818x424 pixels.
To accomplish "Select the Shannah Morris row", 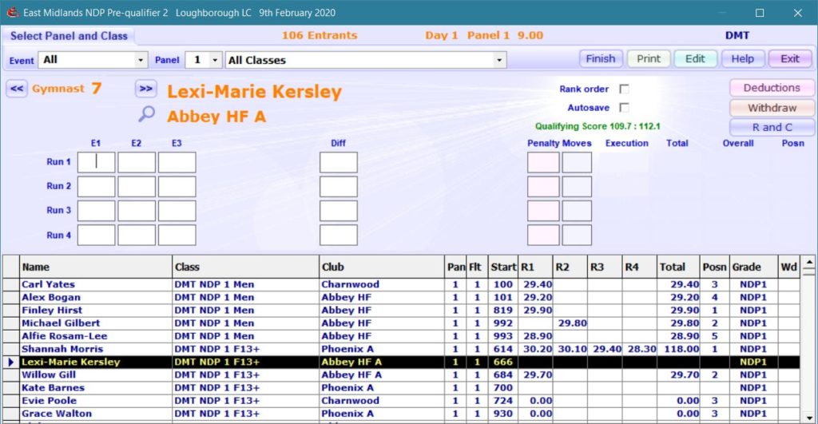I will point(402,349).
